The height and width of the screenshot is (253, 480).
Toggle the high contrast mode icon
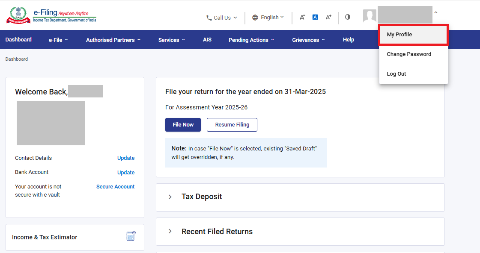347,17
